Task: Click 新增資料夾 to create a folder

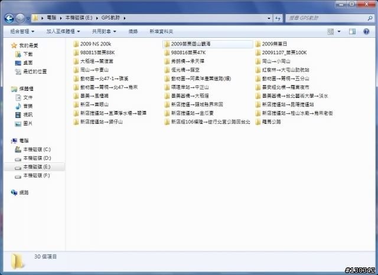Action: [x=161, y=31]
